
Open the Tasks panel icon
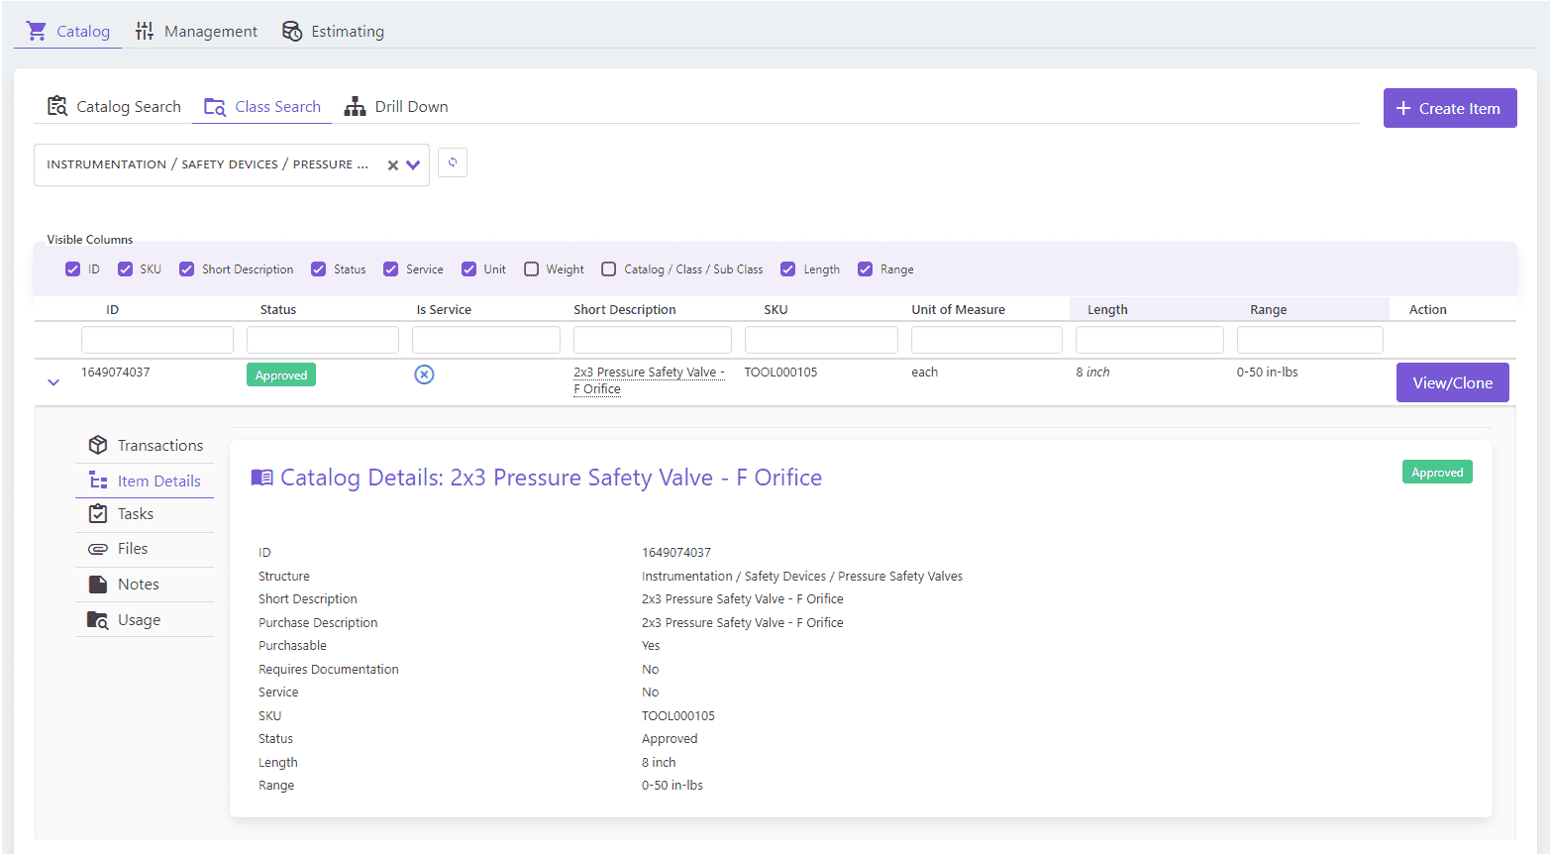coord(99,513)
